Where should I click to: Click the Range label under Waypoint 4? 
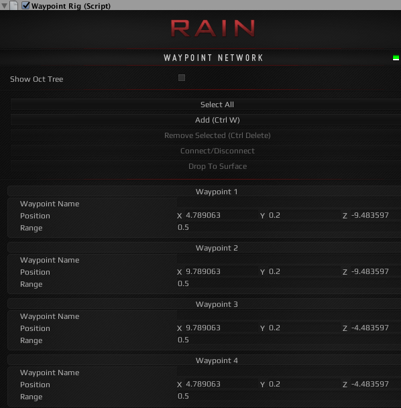click(32, 397)
